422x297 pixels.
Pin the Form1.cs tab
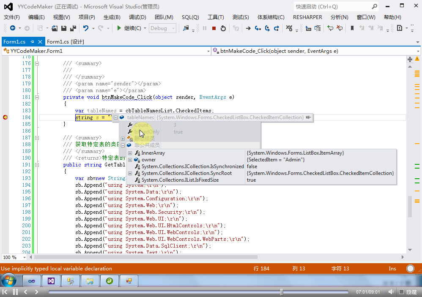[32, 42]
